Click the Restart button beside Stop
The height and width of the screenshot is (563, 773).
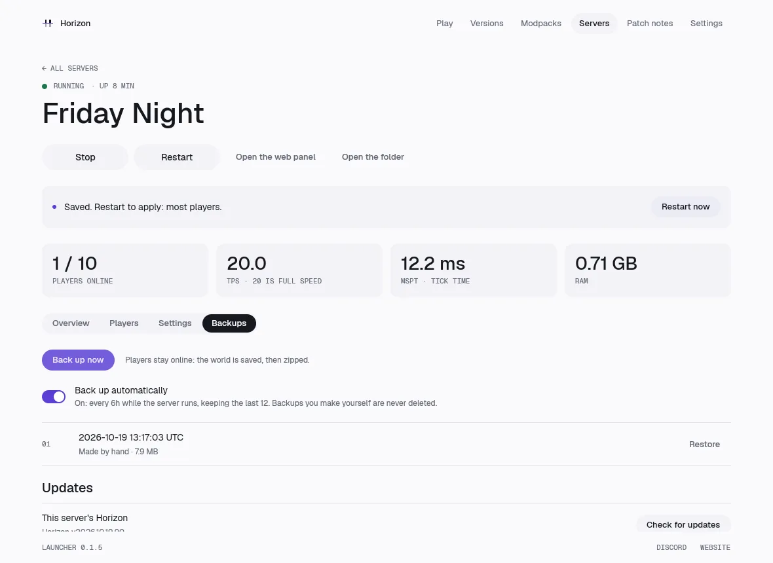pyautogui.click(x=176, y=157)
